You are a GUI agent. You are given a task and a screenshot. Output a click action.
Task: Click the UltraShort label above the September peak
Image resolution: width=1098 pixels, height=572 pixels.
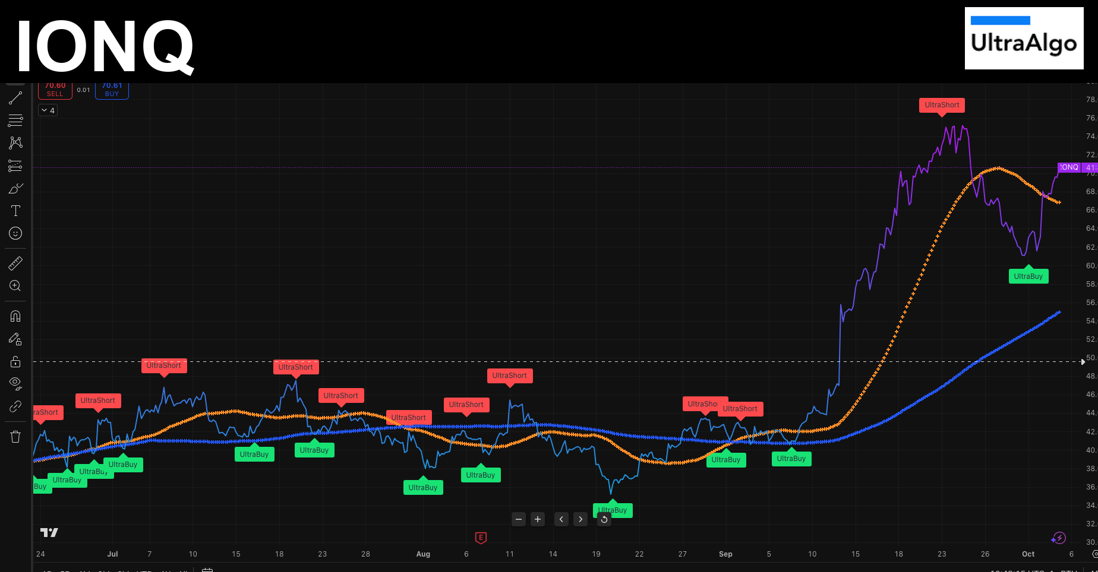tap(942, 106)
